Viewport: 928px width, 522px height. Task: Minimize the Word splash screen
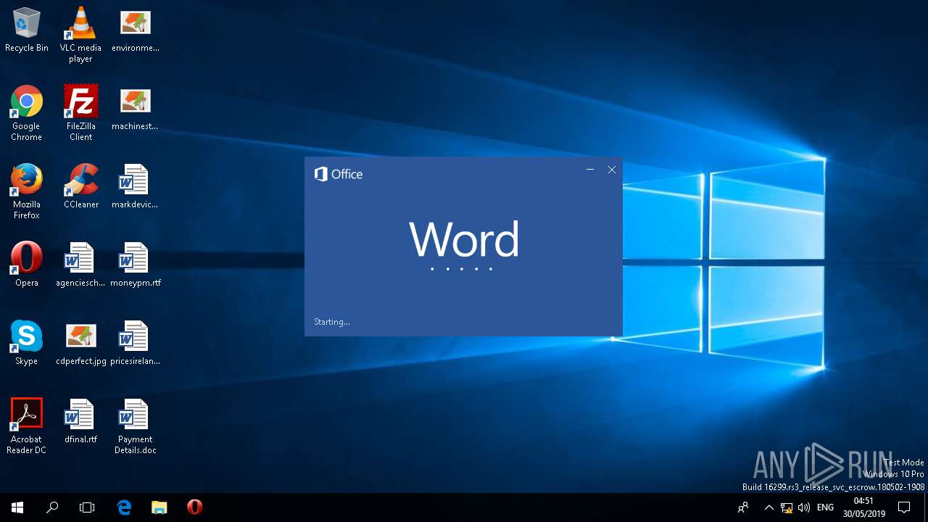tap(590, 170)
